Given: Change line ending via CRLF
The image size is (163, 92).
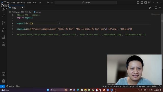Looking at the screenshot, I should coord(132,86).
